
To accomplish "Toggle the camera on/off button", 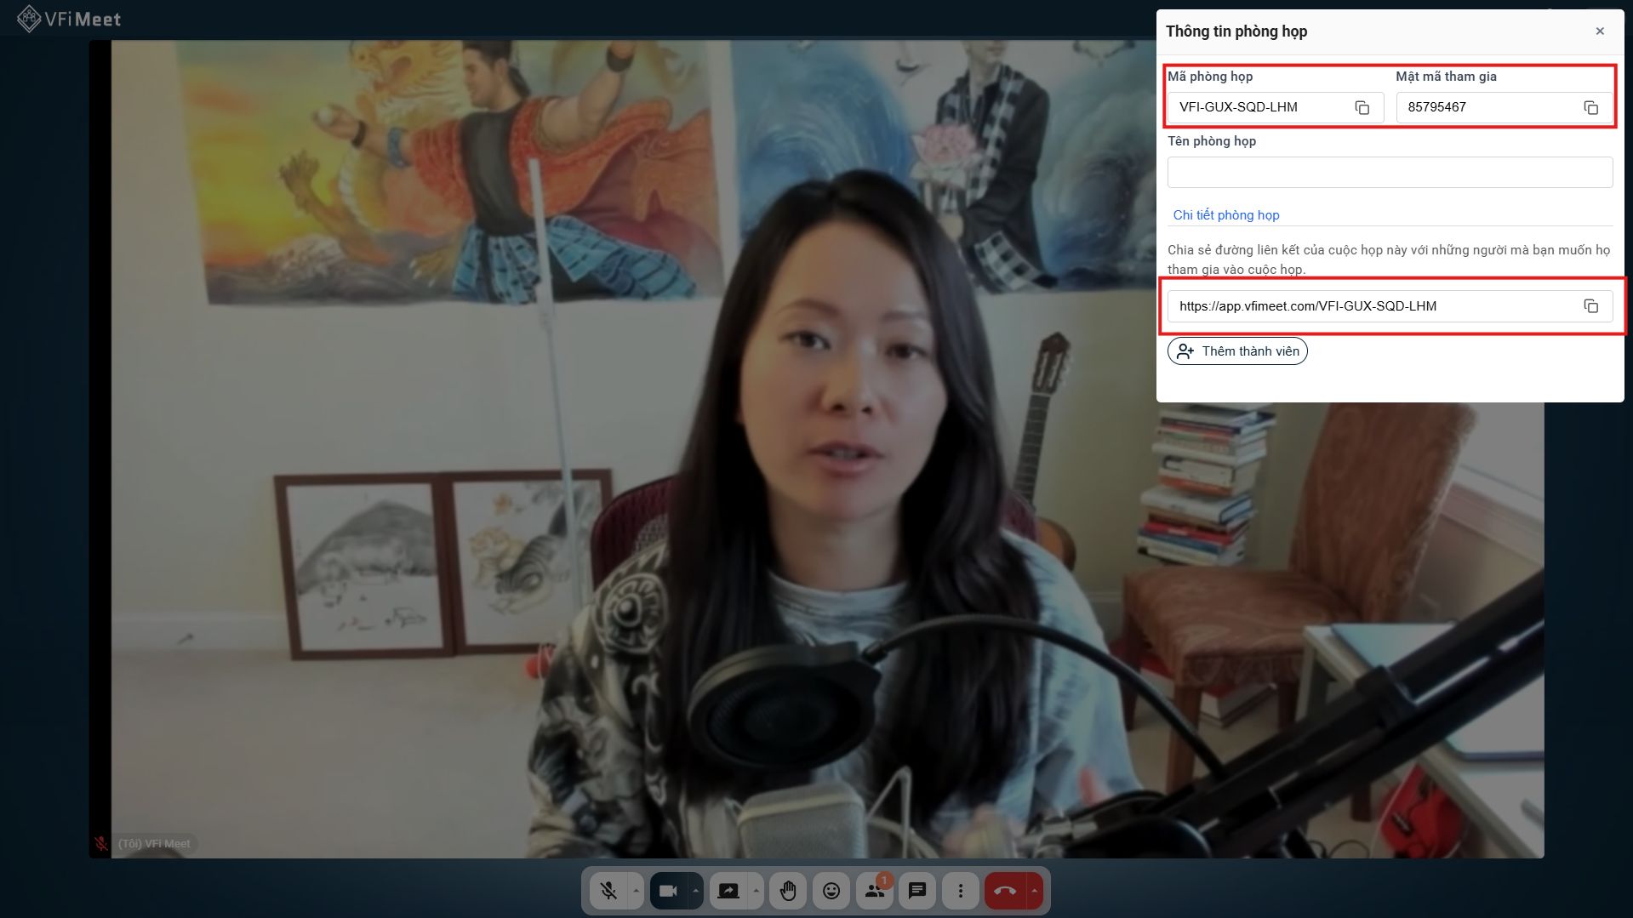I will point(668,891).
